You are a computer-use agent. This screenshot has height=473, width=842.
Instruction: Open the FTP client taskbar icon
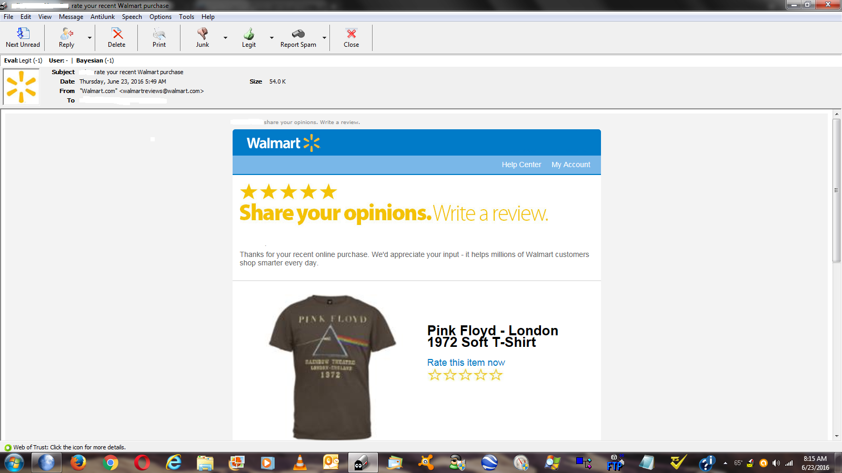[x=615, y=463]
